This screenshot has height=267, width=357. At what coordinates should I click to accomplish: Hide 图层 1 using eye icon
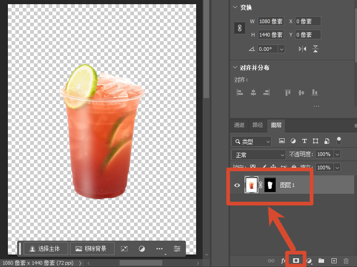coord(237,185)
